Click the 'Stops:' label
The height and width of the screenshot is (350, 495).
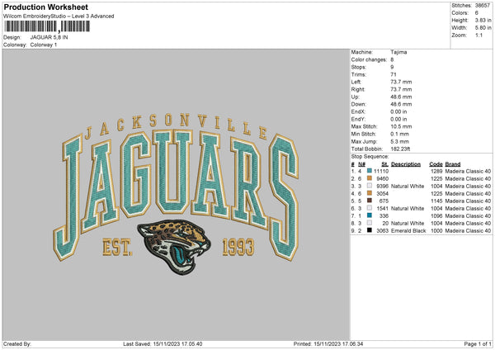pyautogui.click(x=359, y=67)
